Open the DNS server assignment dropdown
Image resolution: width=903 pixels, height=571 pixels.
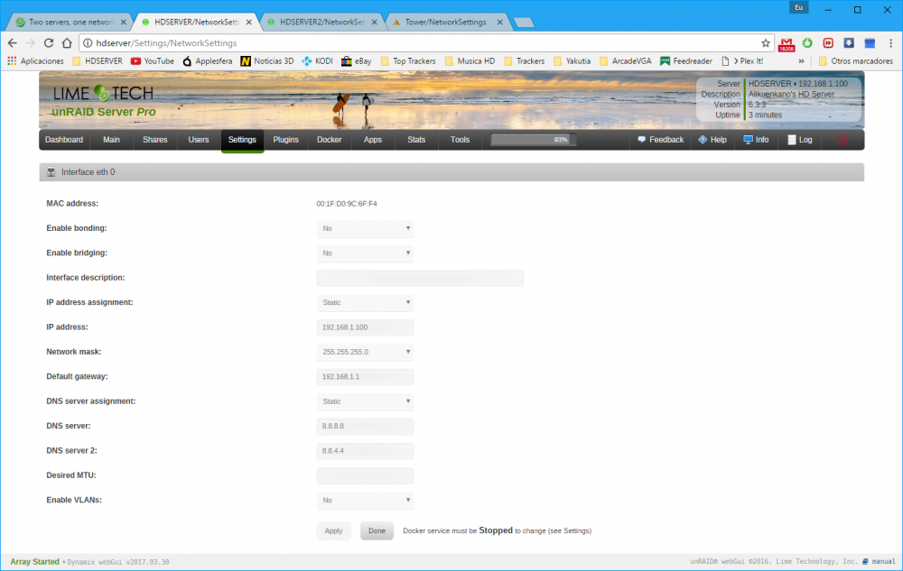click(x=365, y=401)
